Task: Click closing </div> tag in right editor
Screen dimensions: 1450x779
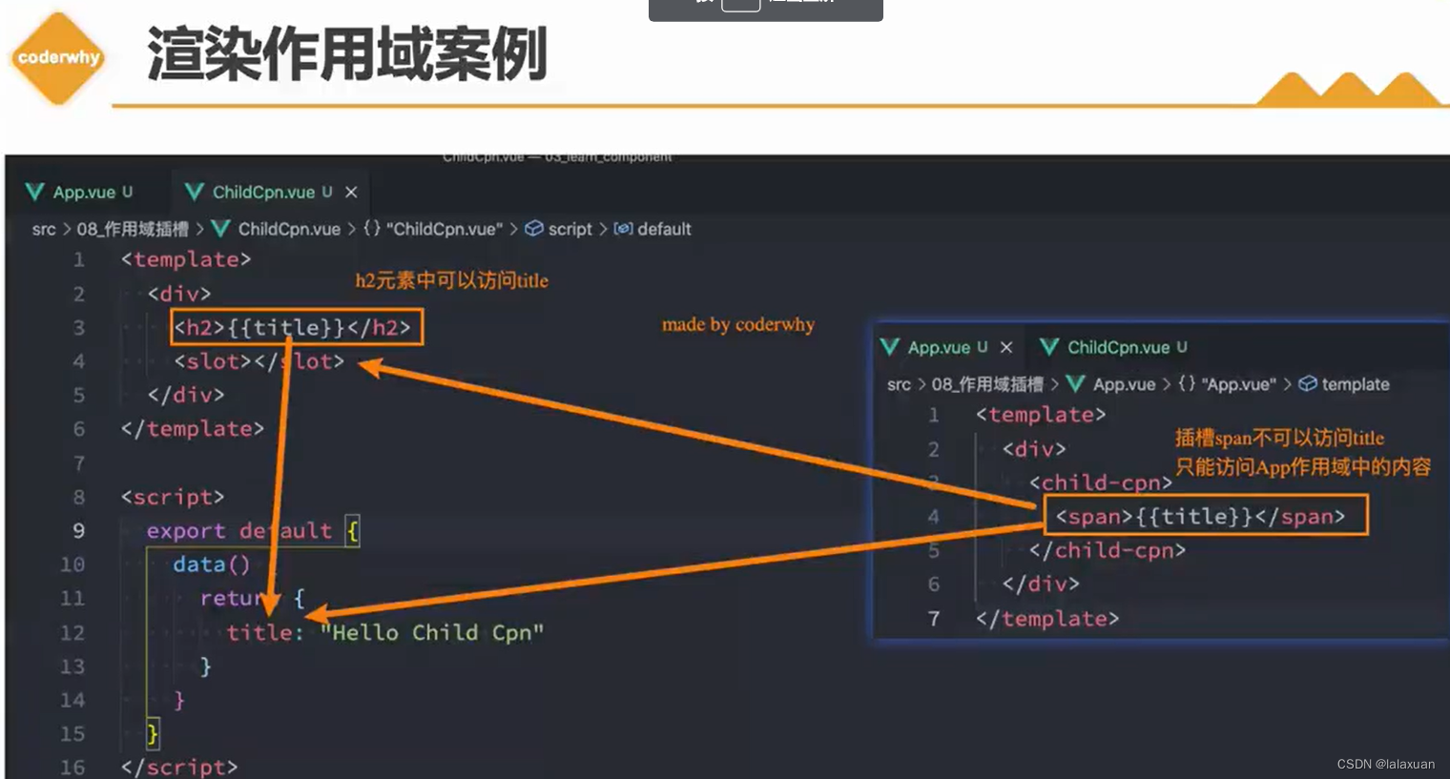Action: (1041, 584)
